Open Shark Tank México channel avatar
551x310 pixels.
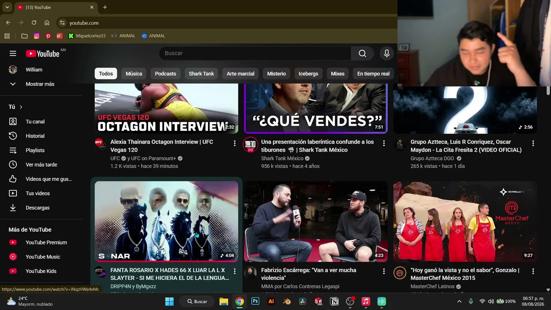250,145
